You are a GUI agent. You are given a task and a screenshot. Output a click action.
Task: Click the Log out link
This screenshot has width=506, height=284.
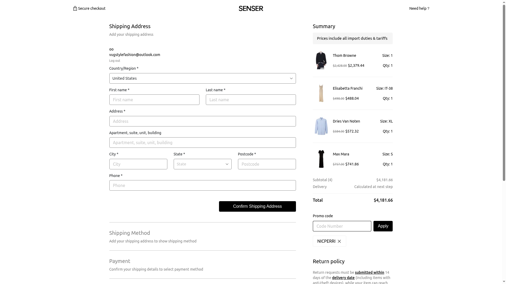pos(115,61)
